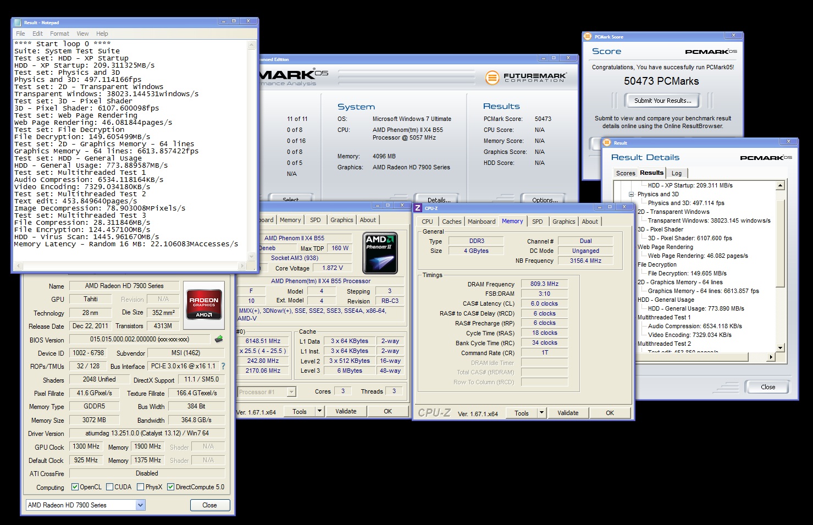This screenshot has height=525, width=813.
Task: Select the SPD tab in the CPU-Z Memory window
Action: click(538, 222)
